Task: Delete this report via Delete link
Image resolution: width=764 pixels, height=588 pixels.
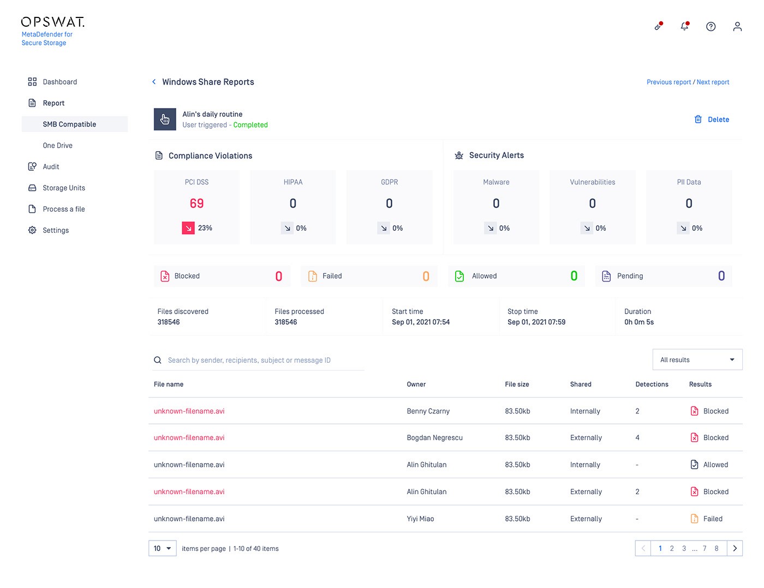Action: point(718,119)
